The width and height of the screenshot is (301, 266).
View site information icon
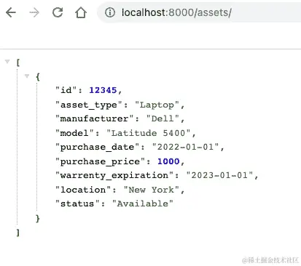click(x=110, y=12)
